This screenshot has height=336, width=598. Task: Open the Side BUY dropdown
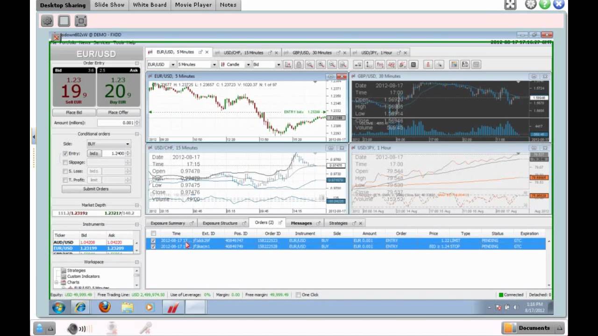[108, 144]
